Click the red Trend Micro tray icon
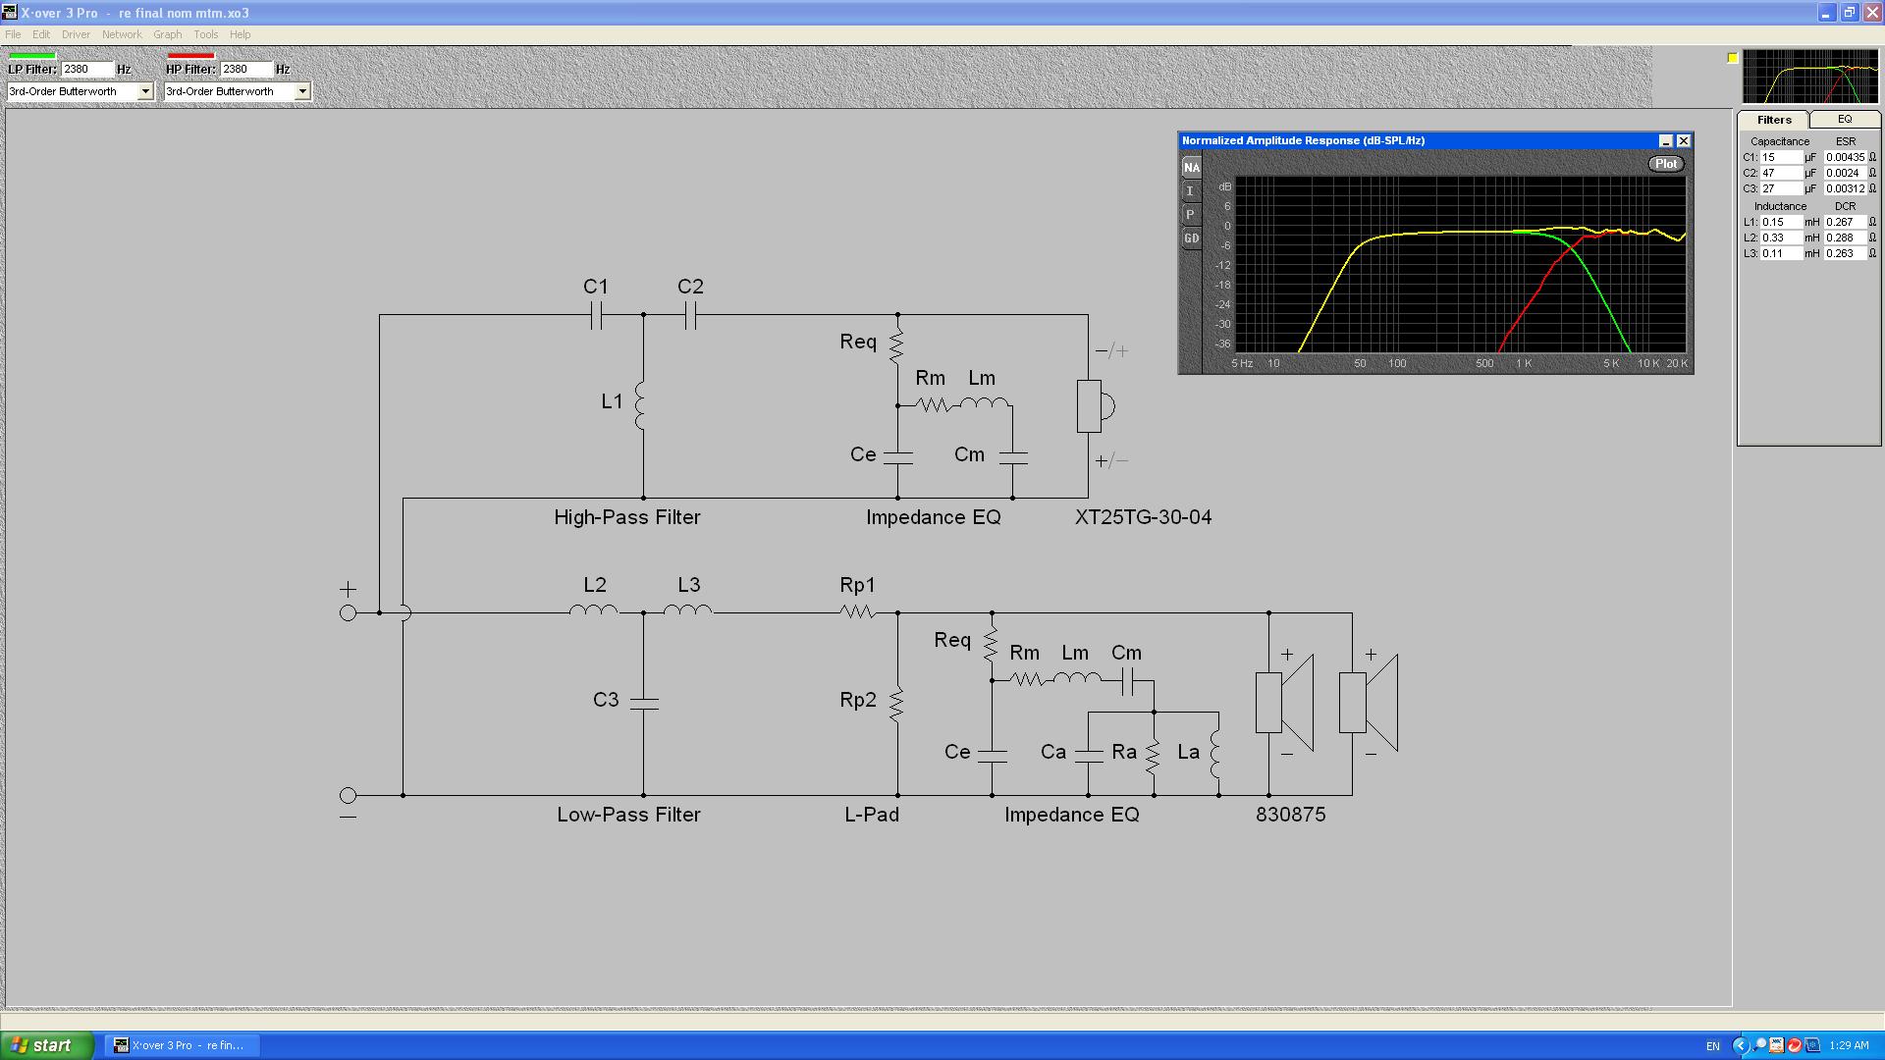 [x=1795, y=1045]
